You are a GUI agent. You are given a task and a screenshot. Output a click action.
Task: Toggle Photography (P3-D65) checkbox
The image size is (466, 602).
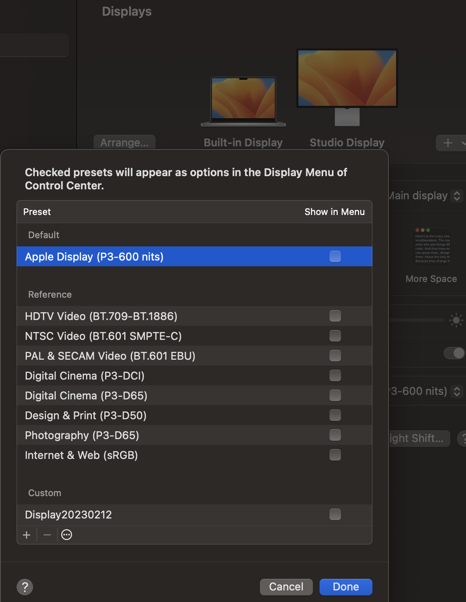pos(335,435)
